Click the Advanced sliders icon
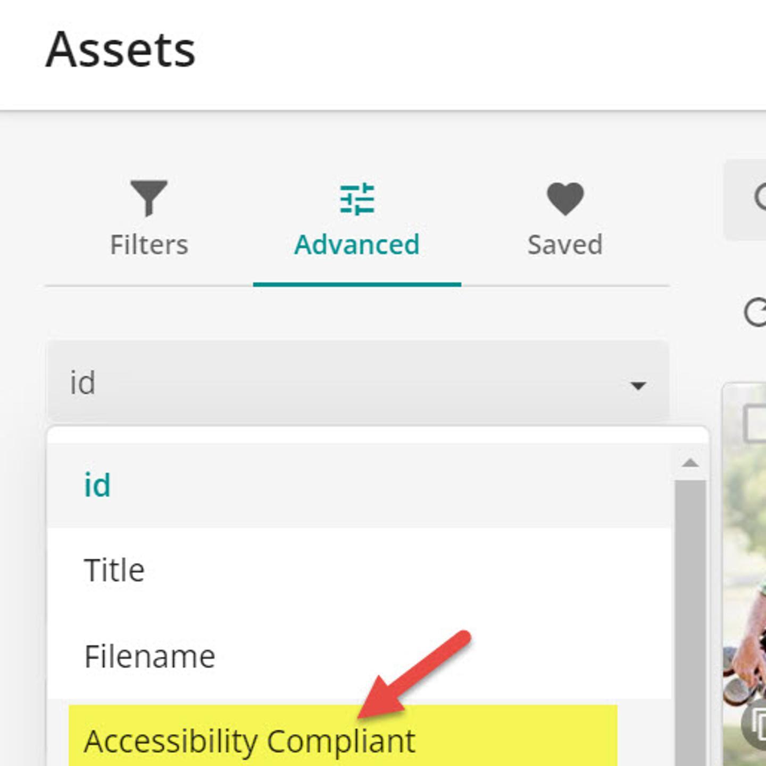766x766 pixels. (357, 199)
